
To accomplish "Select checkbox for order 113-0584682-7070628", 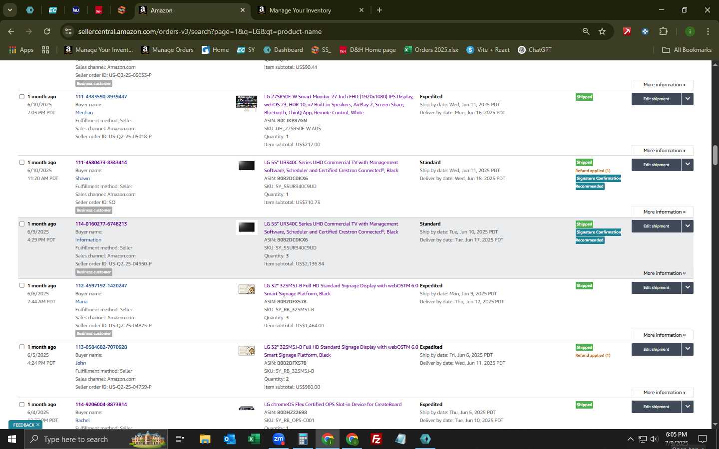I will pyautogui.click(x=22, y=347).
